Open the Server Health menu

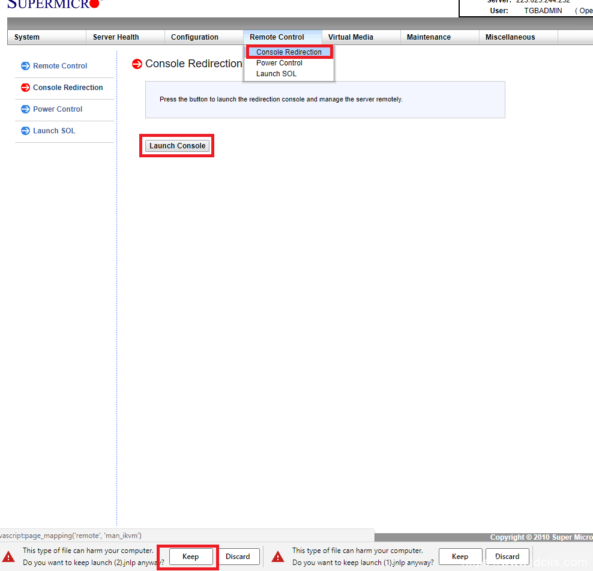(x=116, y=37)
